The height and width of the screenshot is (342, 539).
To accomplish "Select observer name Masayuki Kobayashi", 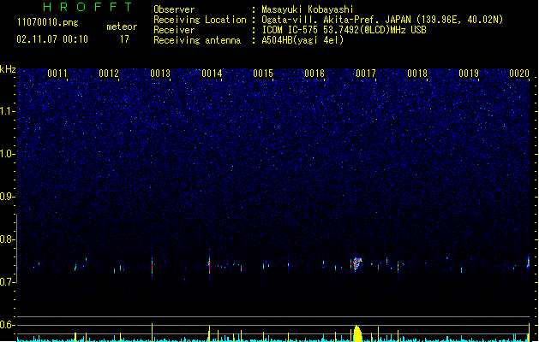I will coord(307,9).
